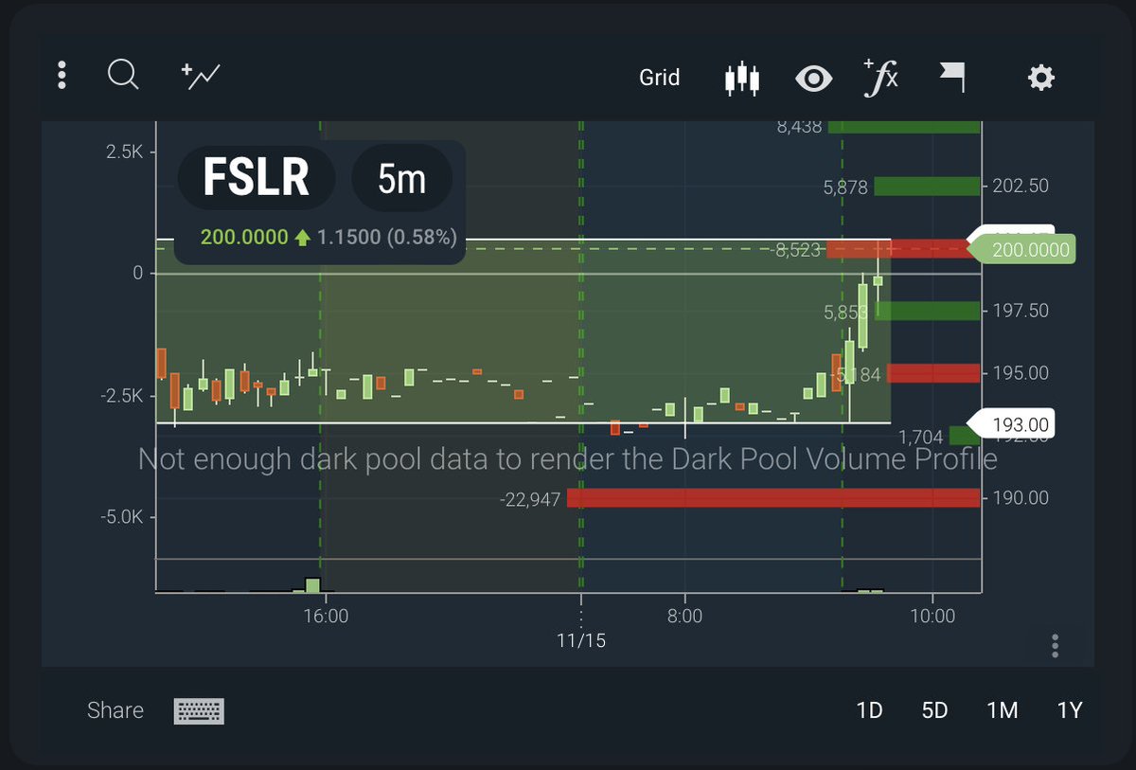The image size is (1136, 770).
Task: Change the 5m interval selector
Action: coord(401,178)
